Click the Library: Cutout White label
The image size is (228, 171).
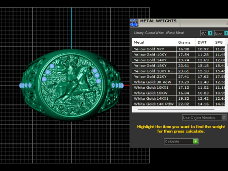159,33
